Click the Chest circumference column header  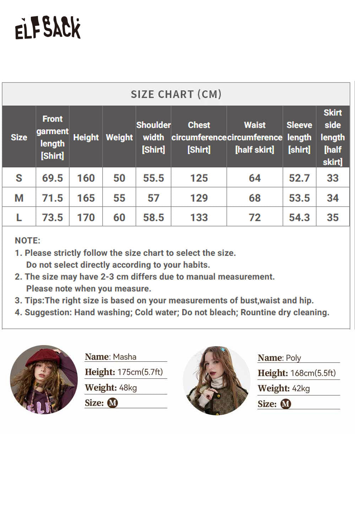point(199,137)
